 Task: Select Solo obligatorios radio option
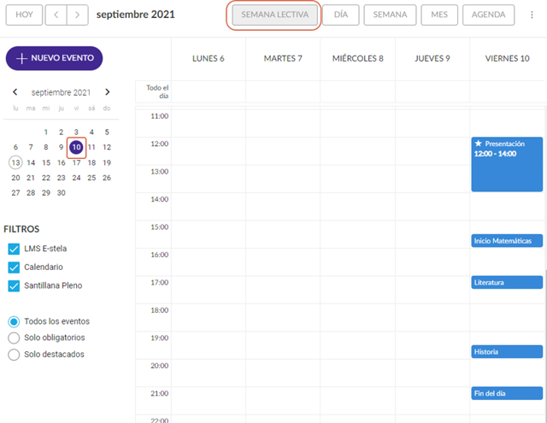[14, 338]
